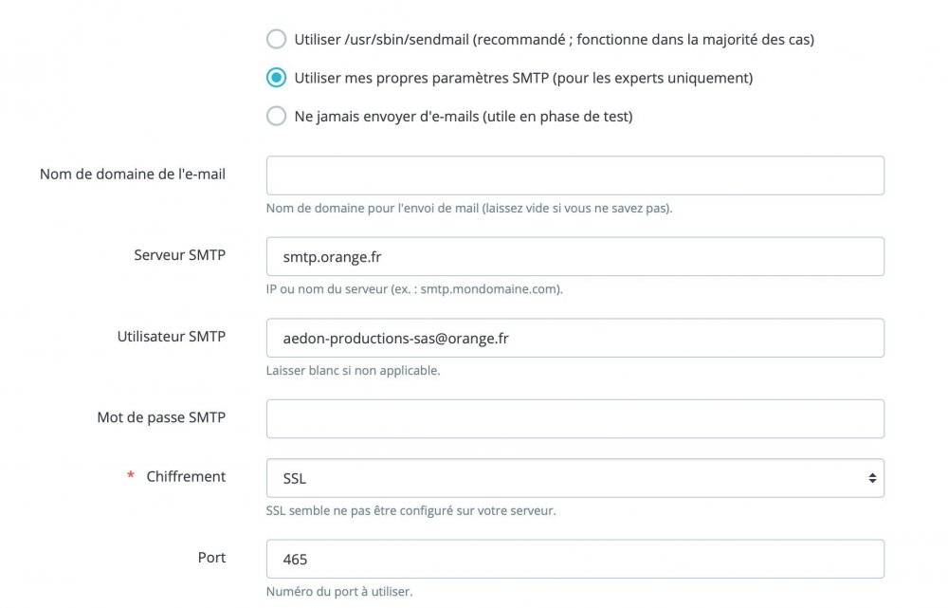Click the smtp.orange.fr server input field

[x=574, y=256]
